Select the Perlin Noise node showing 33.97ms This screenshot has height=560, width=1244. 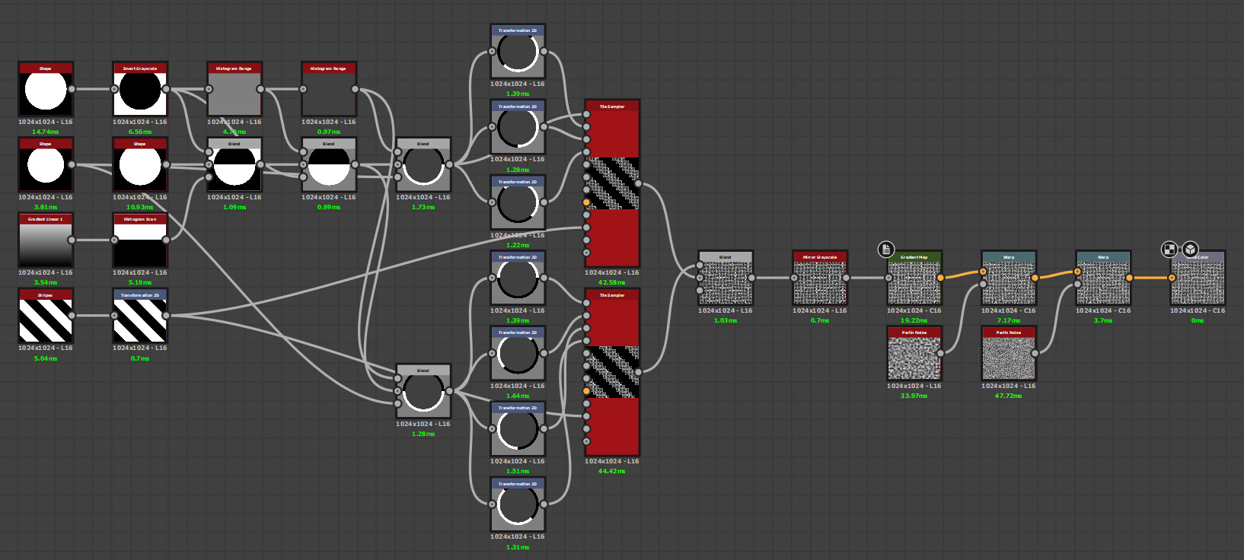[914, 353]
